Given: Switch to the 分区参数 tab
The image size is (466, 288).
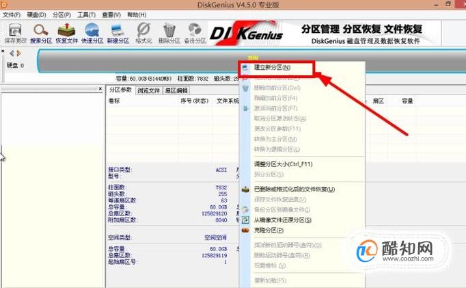Looking at the screenshot, I should pos(120,90).
